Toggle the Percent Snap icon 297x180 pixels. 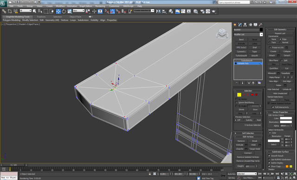click(x=118, y=11)
